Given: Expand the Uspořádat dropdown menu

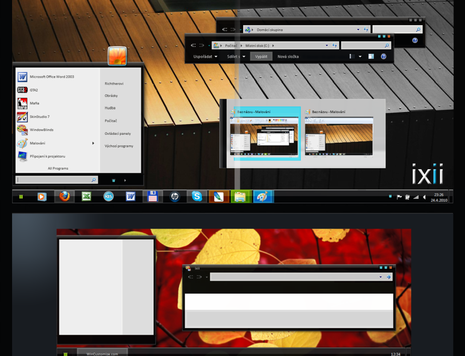Looking at the screenshot, I should (205, 56).
